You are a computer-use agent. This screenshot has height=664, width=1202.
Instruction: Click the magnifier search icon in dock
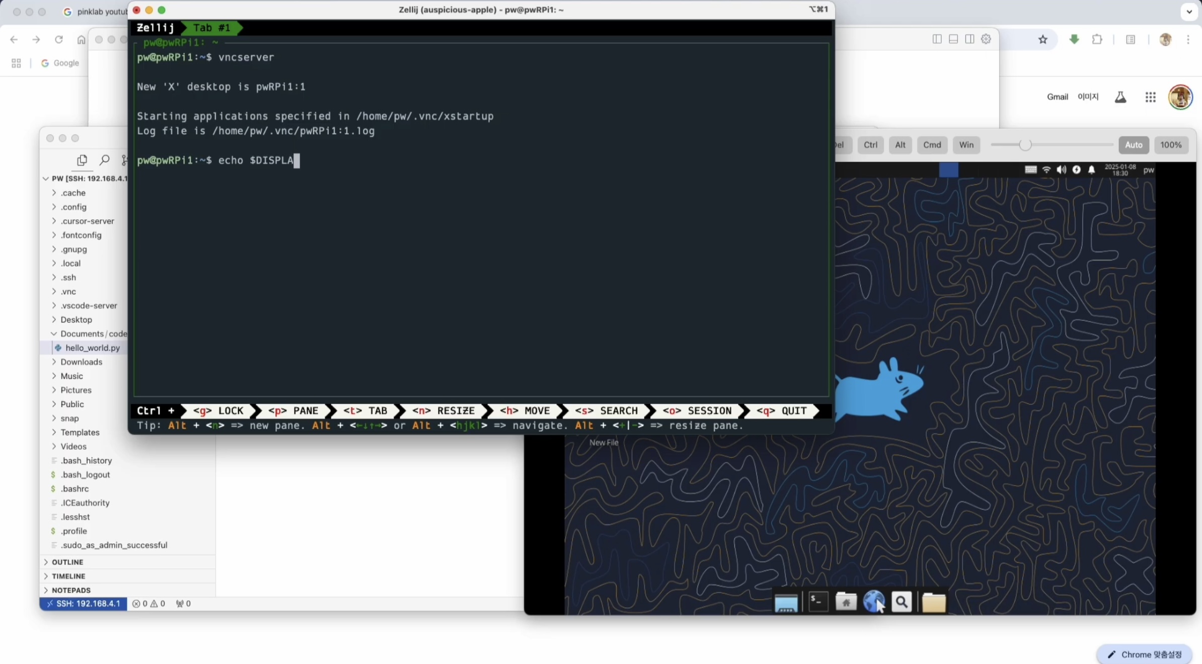point(901,602)
